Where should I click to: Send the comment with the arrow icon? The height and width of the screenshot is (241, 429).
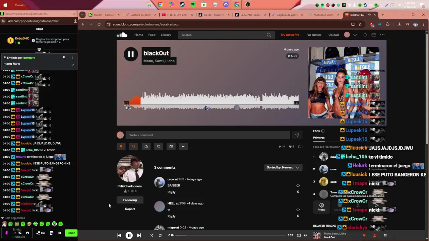297,135
